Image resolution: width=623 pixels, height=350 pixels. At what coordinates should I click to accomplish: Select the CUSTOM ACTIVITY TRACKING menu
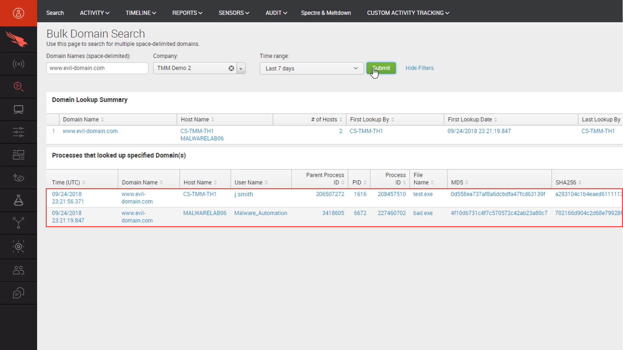pyautogui.click(x=408, y=13)
